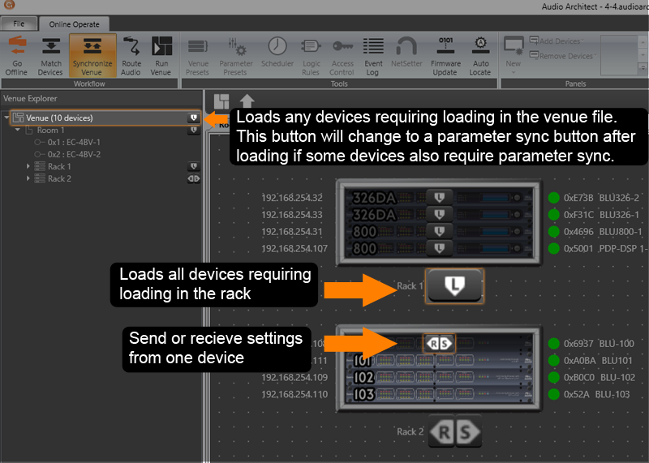Click Rack 1 tree row load icon

tap(194, 166)
